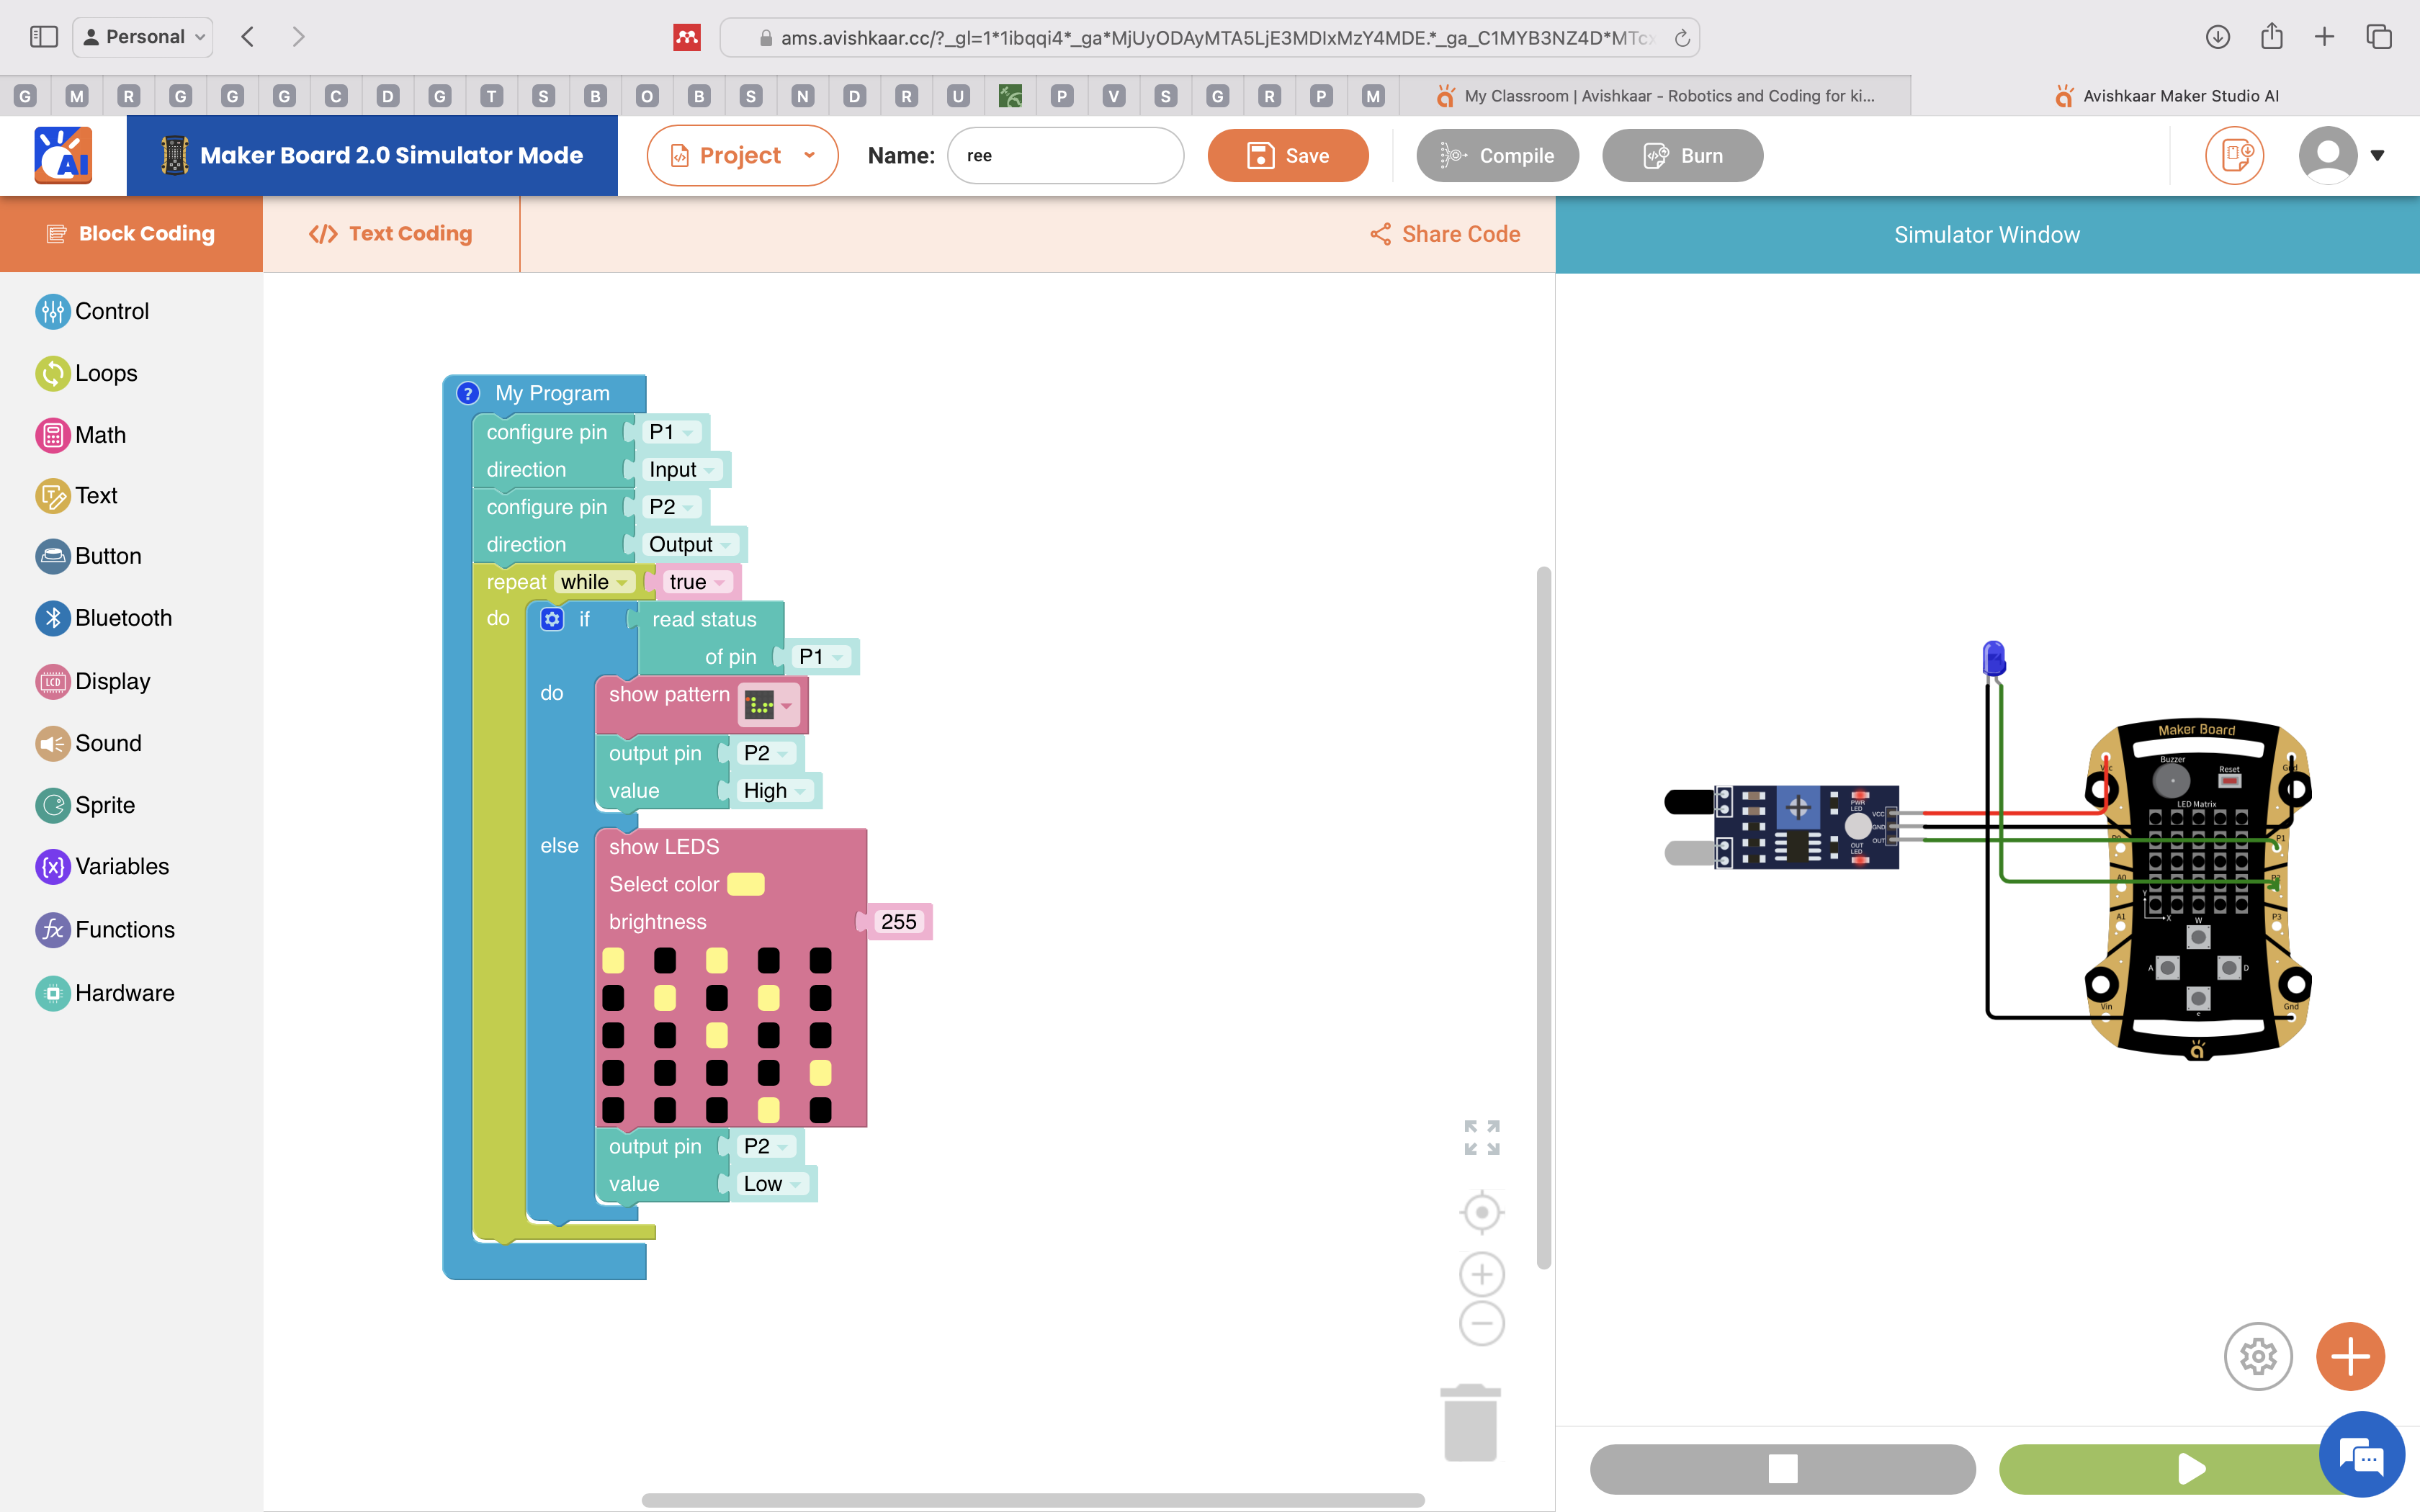This screenshot has height=1512, width=2420.
Task: Open the Project dropdown menu
Action: (742, 156)
